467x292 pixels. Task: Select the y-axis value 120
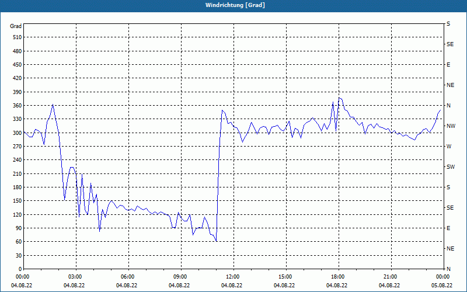click(x=18, y=214)
